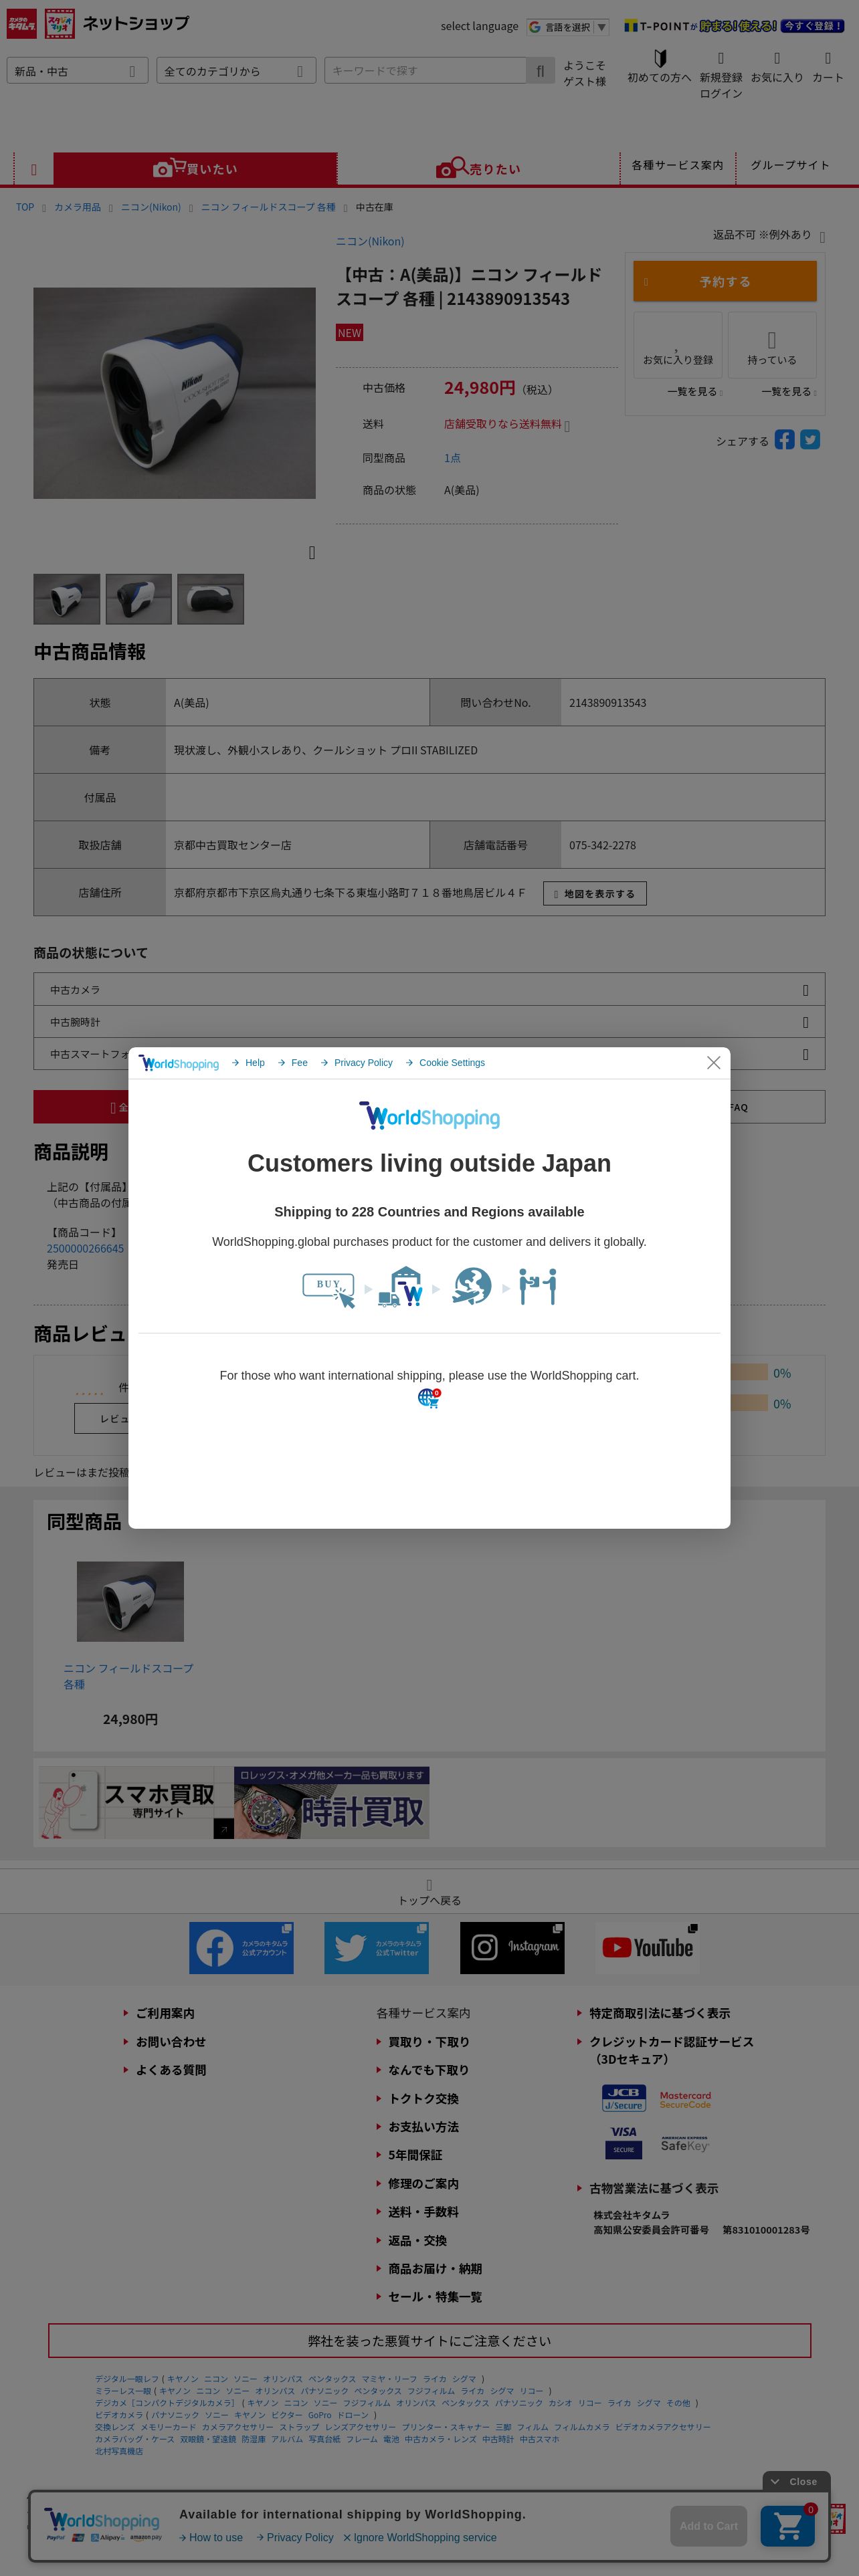Mark item as 持っている

point(771,344)
